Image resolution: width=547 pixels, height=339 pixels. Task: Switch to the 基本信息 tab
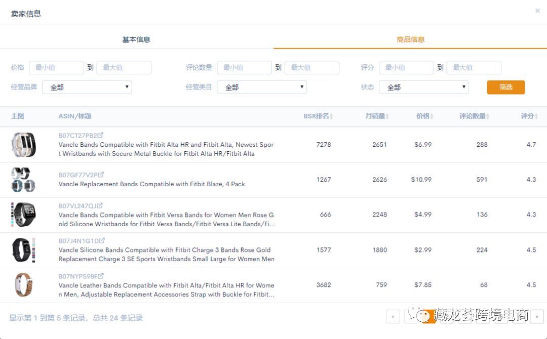pyautogui.click(x=136, y=39)
